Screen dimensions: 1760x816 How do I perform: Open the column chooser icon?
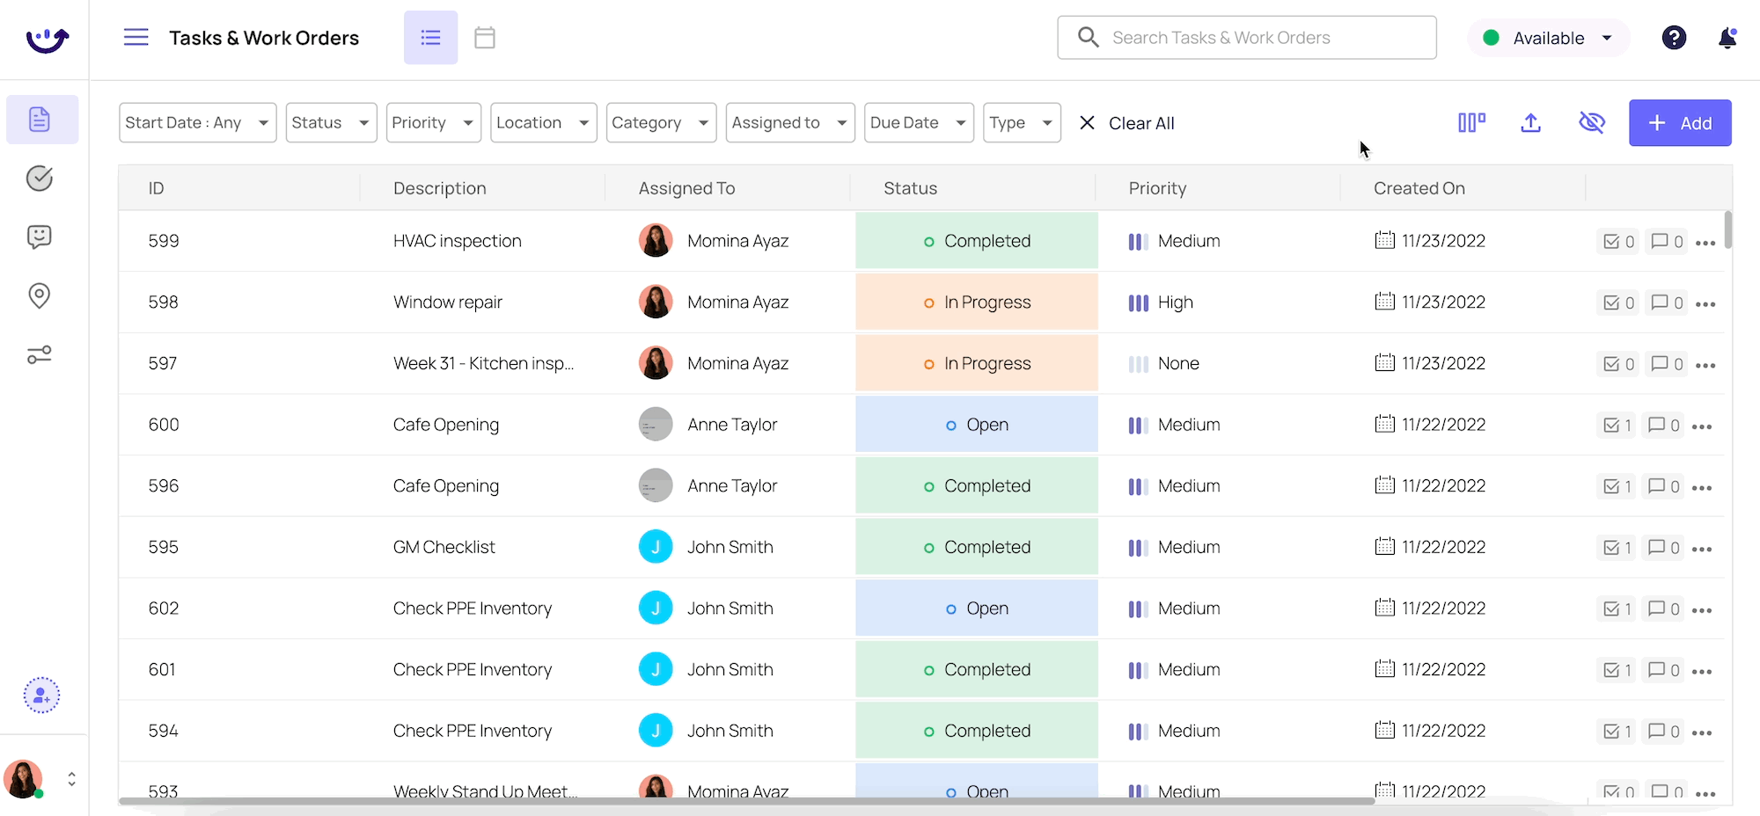(1471, 122)
